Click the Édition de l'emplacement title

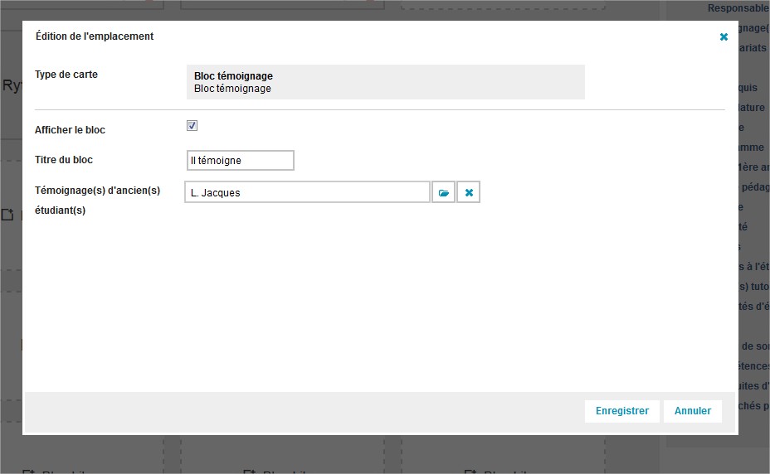click(95, 36)
